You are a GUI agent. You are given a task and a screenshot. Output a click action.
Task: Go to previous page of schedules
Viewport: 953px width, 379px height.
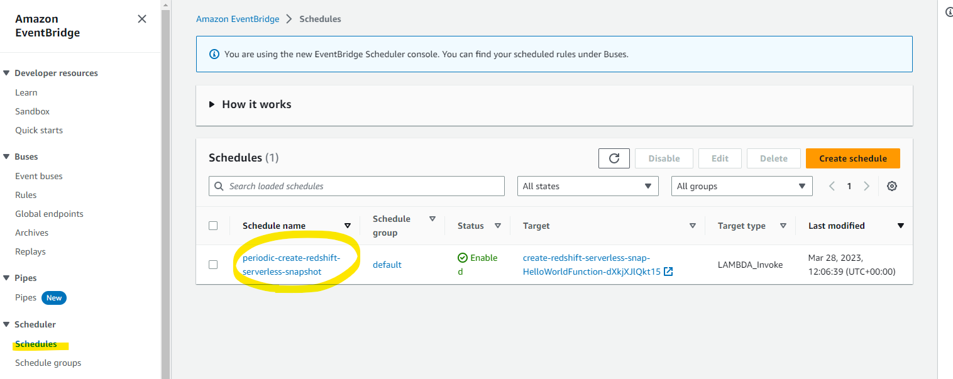832,186
